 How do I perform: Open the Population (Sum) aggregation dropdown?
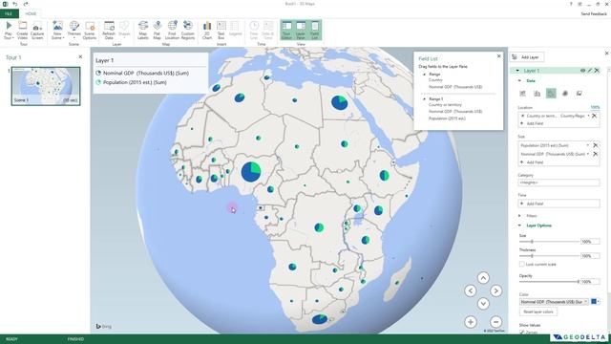(588, 145)
